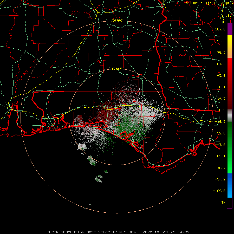The width and height of the screenshot is (234, 234).
Task: Click the -32.0 velocity scale value
Action: [220, 133]
